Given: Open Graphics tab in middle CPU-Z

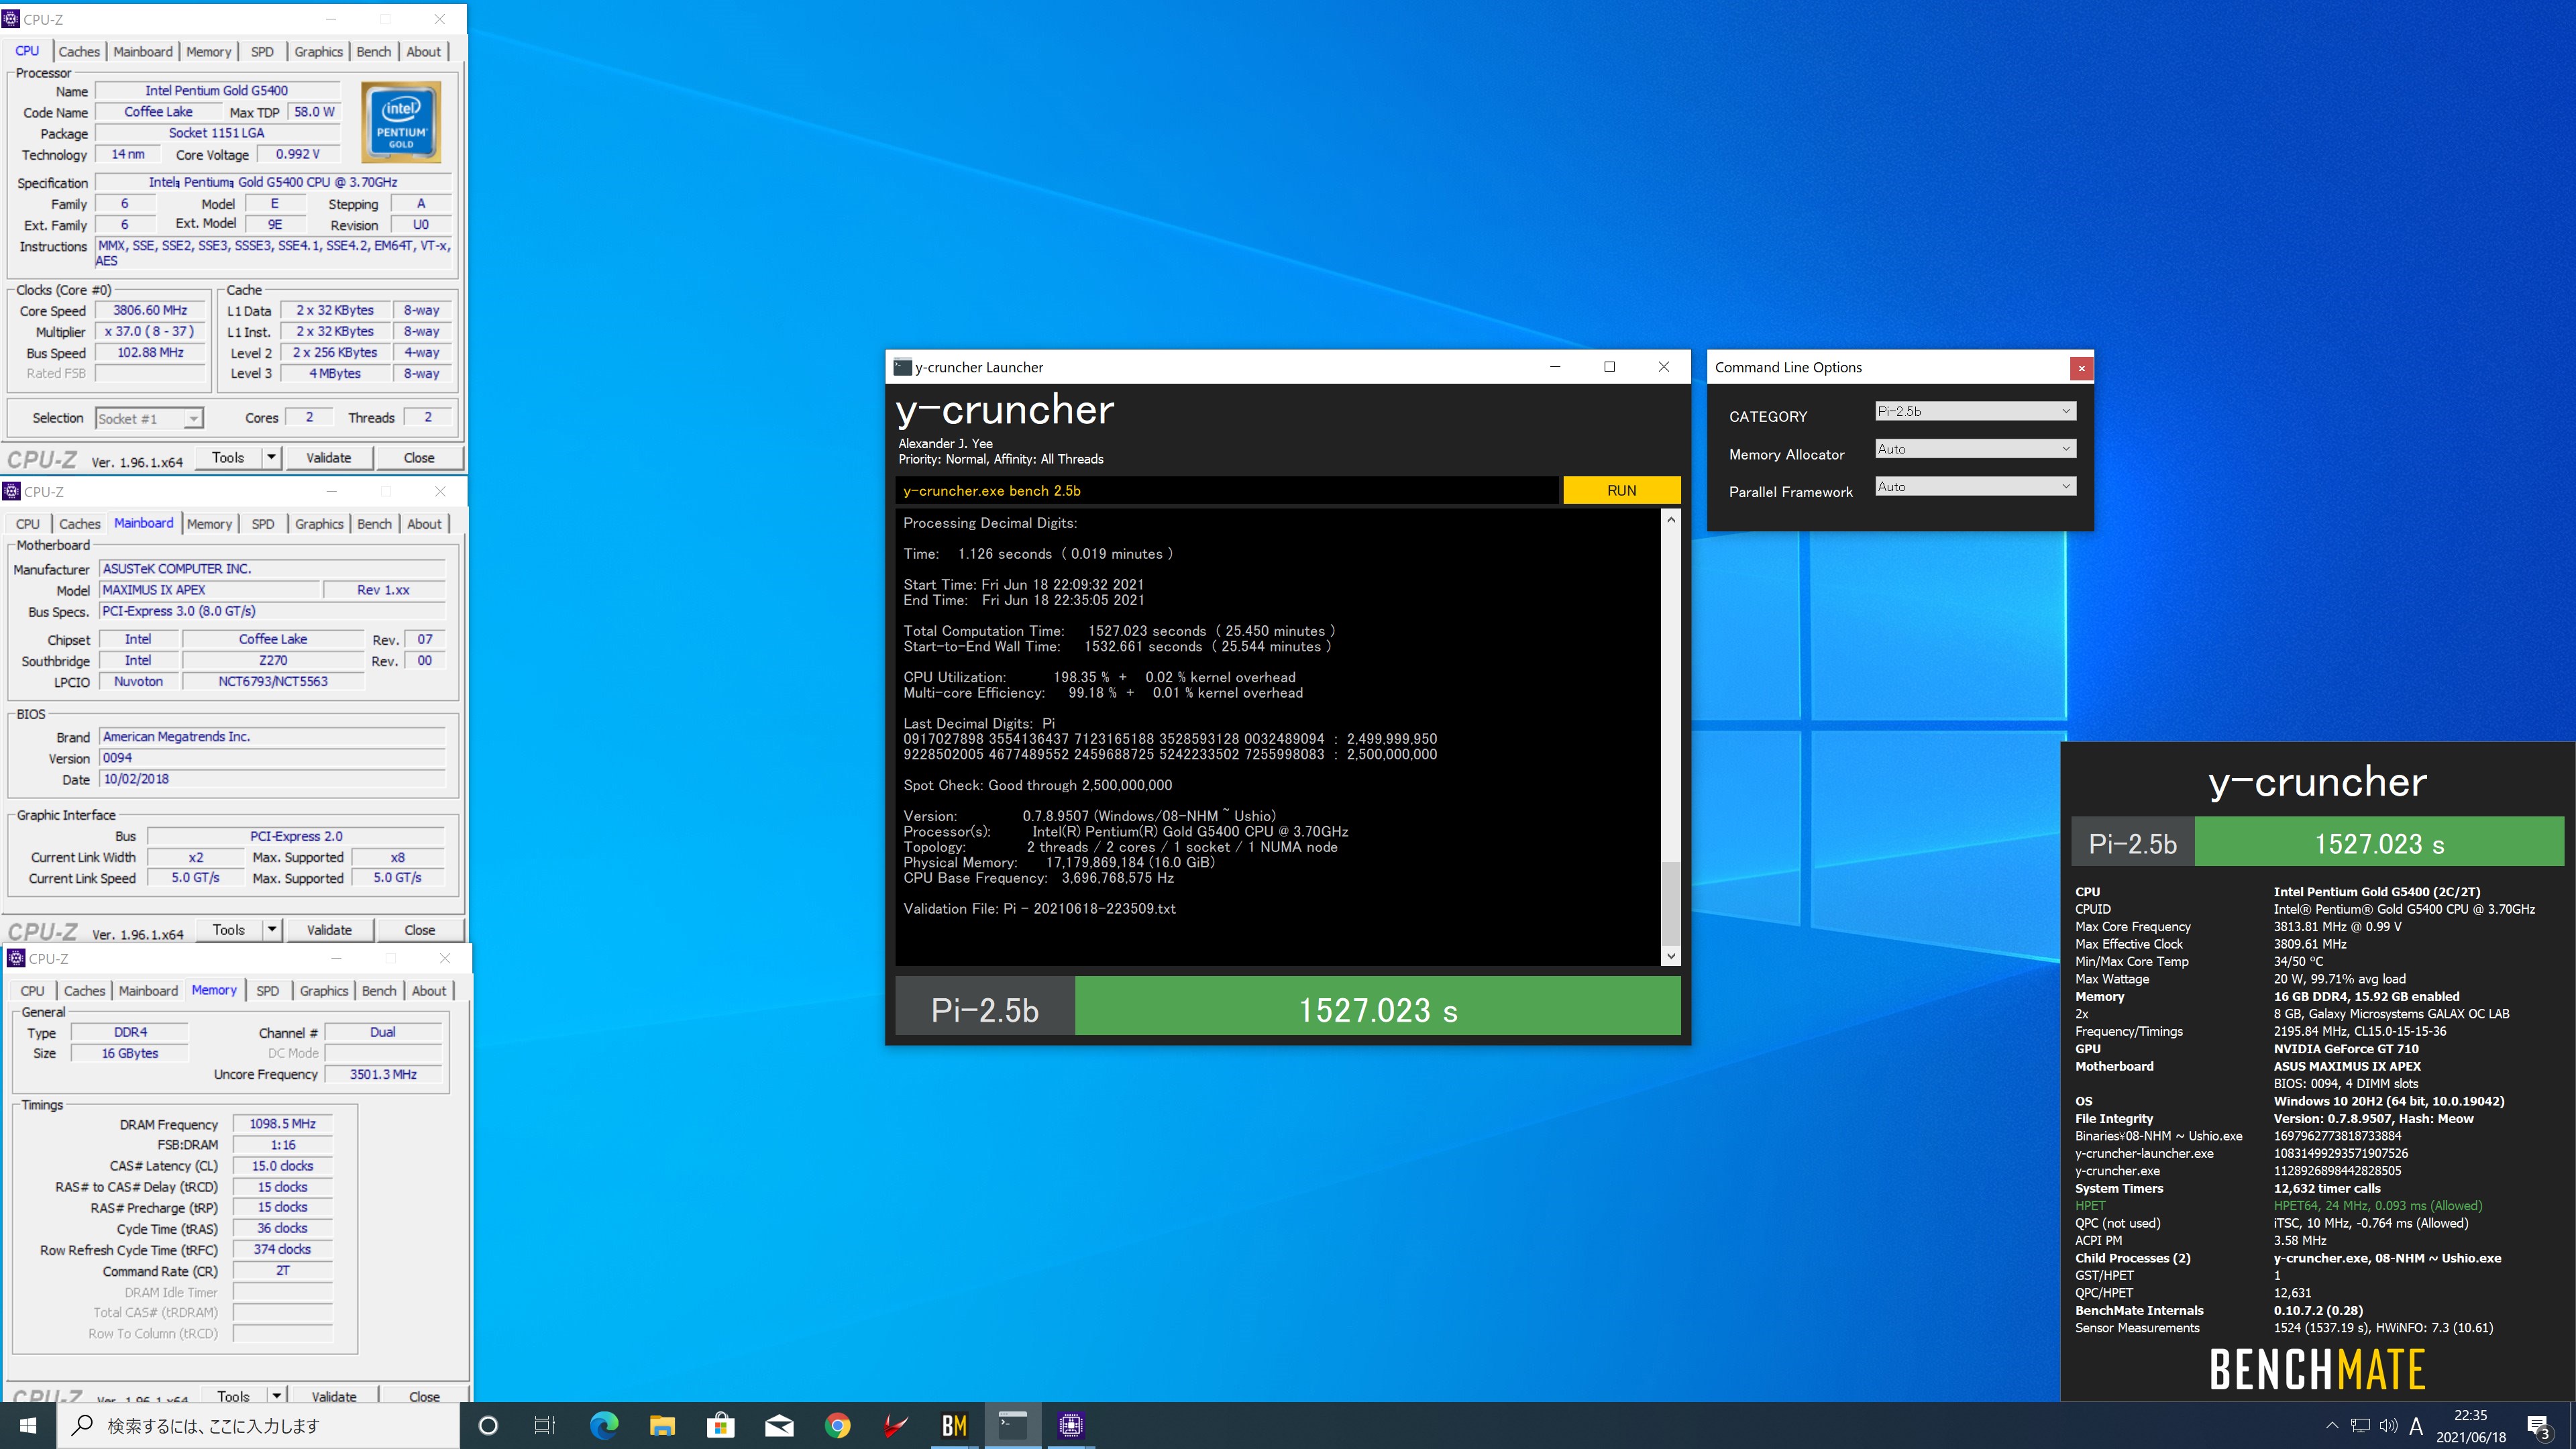Looking at the screenshot, I should [319, 523].
